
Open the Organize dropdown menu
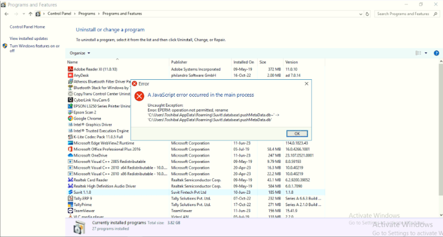pyautogui.click(x=80, y=53)
